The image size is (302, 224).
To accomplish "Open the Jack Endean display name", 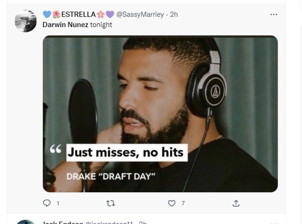I will [x=63, y=222].
